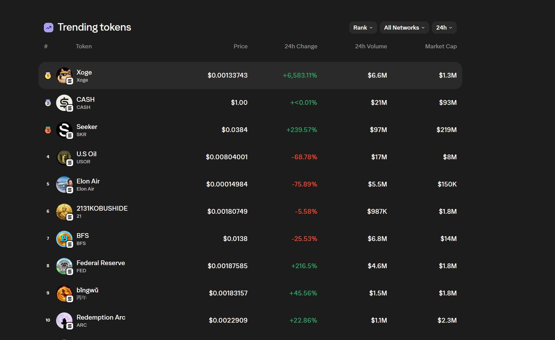Open the 24h timeframe dropdown
The height and width of the screenshot is (340, 555).
pos(444,28)
